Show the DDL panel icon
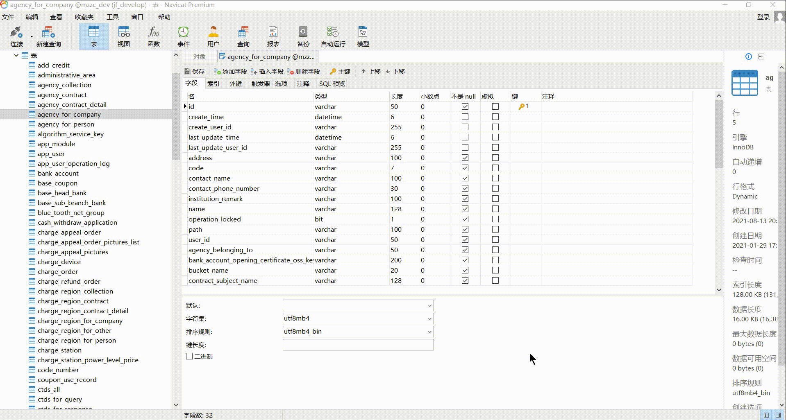Image resolution: width=786 pixels, height=420 pixels. [x=761, y=56]
